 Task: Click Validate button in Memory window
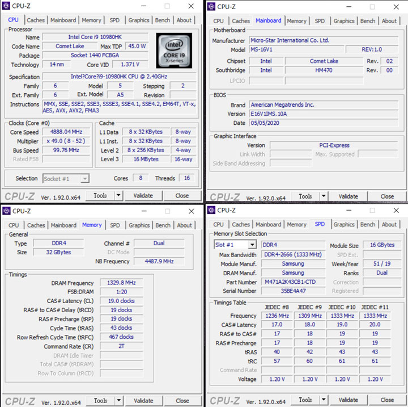point(143,400)
